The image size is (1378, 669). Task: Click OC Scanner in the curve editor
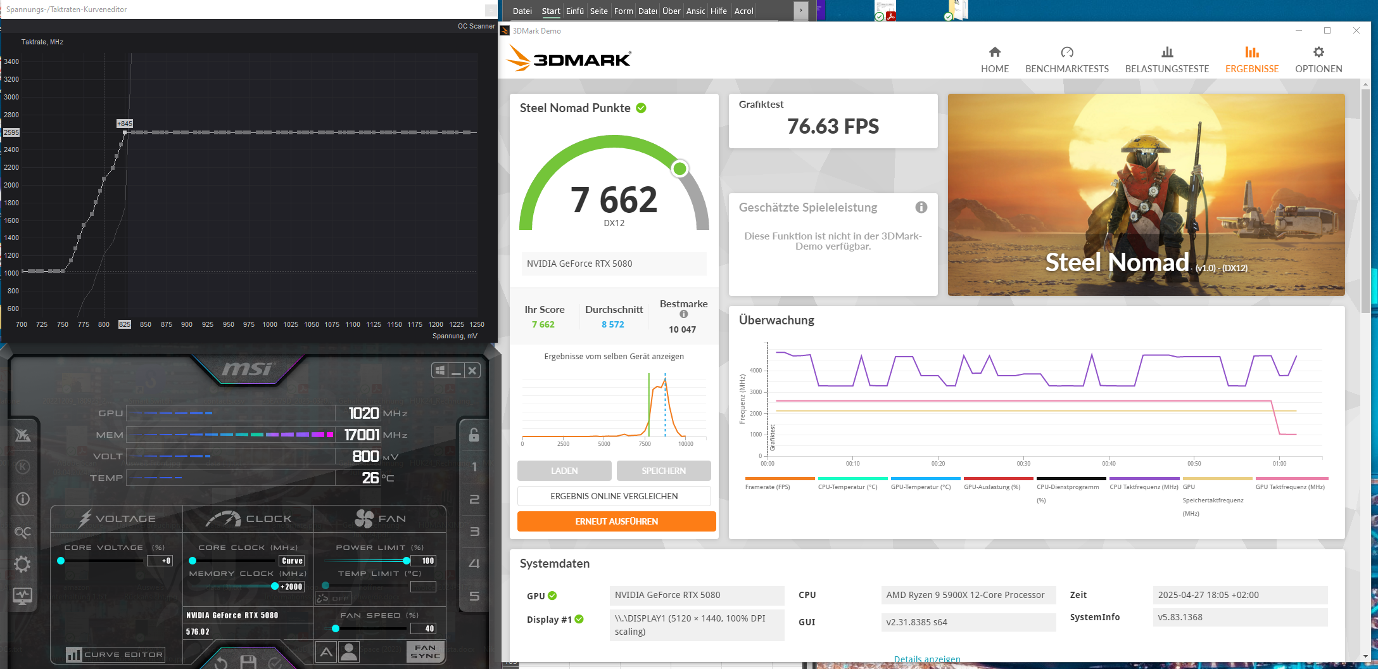click(x=476, y=26)
